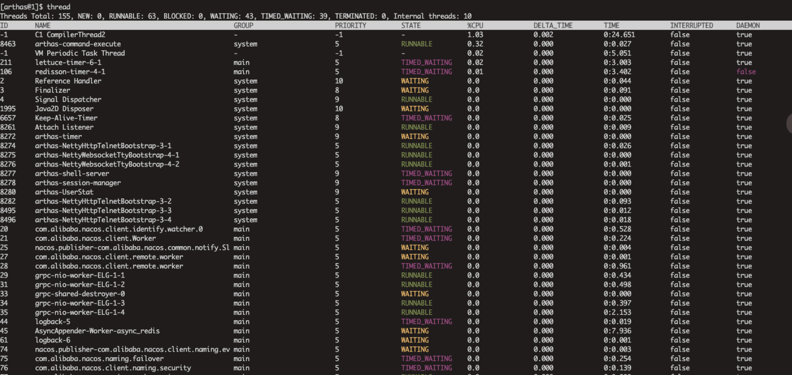Click the 'arthas-command-execute' thread name
This screenshot has height=375, width=792.
point(78,44)
